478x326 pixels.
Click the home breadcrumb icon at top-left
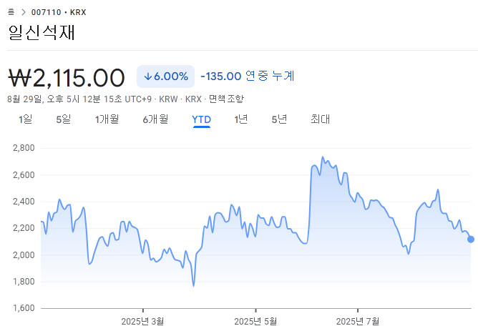point(11,12)
